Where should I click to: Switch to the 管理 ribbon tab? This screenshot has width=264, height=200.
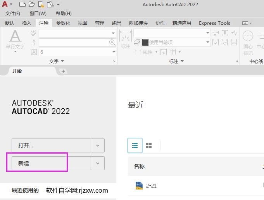(100, 23)
